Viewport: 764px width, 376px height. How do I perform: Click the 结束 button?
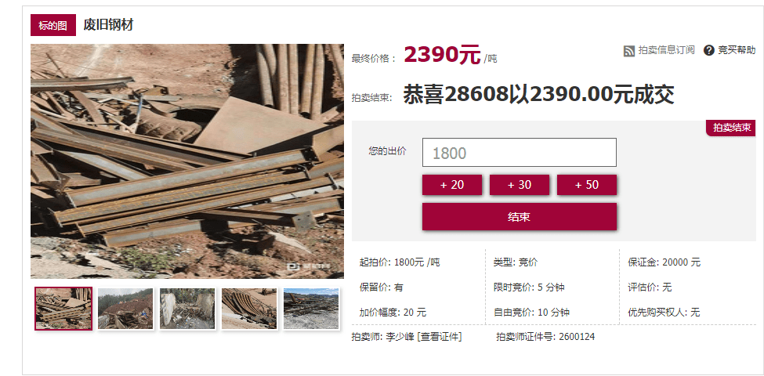pyautogui.click(x=520, y=217)
